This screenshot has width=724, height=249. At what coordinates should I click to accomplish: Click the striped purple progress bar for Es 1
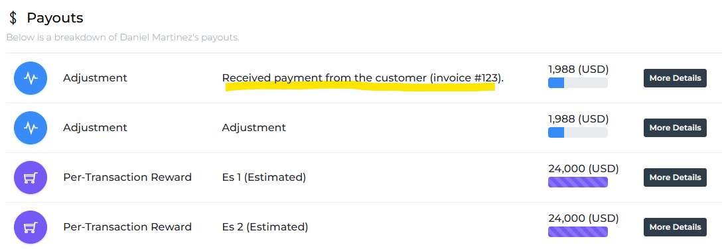point(577,182)
